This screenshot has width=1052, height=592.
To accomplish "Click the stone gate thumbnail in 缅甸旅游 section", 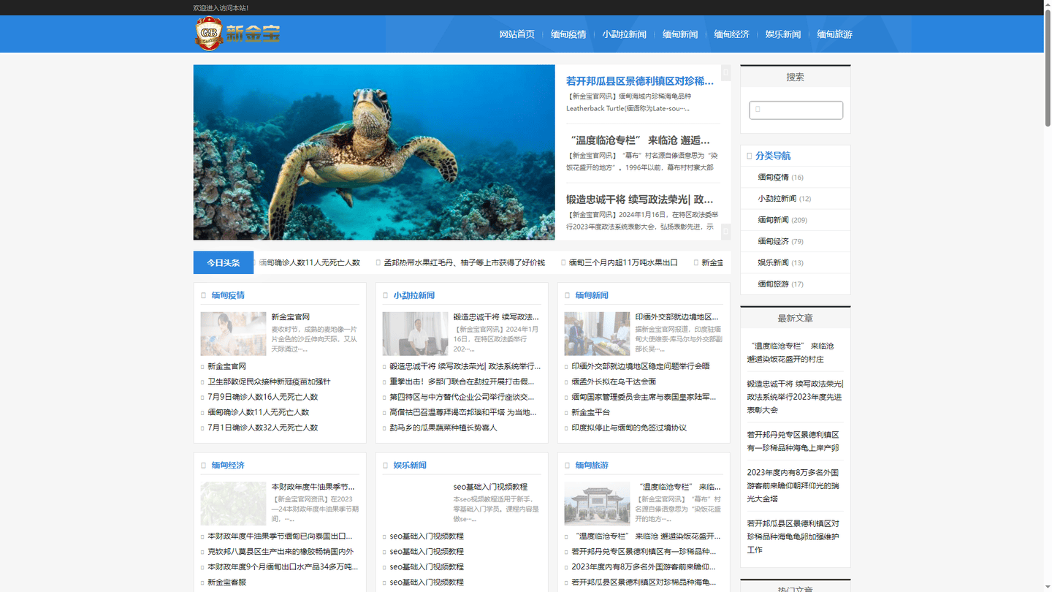I will [x=597, y=504].
